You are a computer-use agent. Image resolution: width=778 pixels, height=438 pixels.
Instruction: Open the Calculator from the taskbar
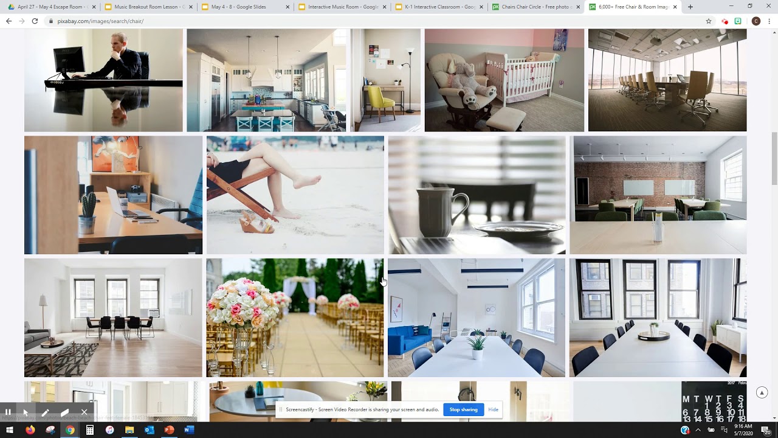click(x=90, y=430)
